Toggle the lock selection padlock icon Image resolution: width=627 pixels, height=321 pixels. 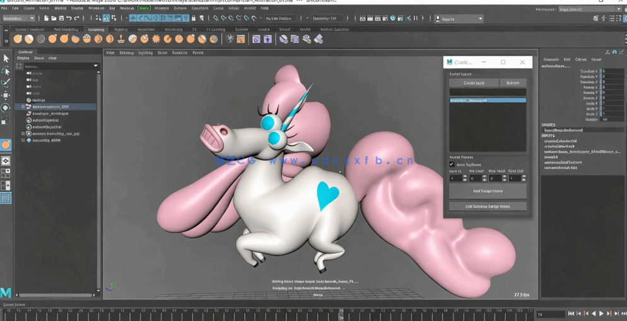pyautogui.click(x=194, y=19)
